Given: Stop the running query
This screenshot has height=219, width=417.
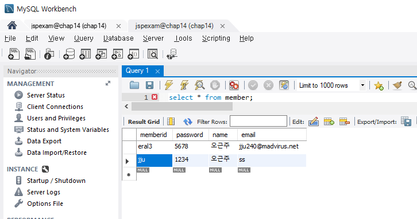Looking at the screenshot, I should click(215, 85).
